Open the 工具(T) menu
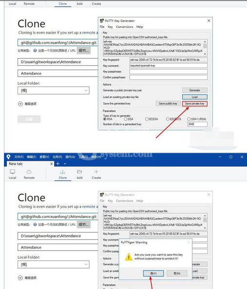The height and width of the screenshot is (289, 247). (x=83, y=157)
